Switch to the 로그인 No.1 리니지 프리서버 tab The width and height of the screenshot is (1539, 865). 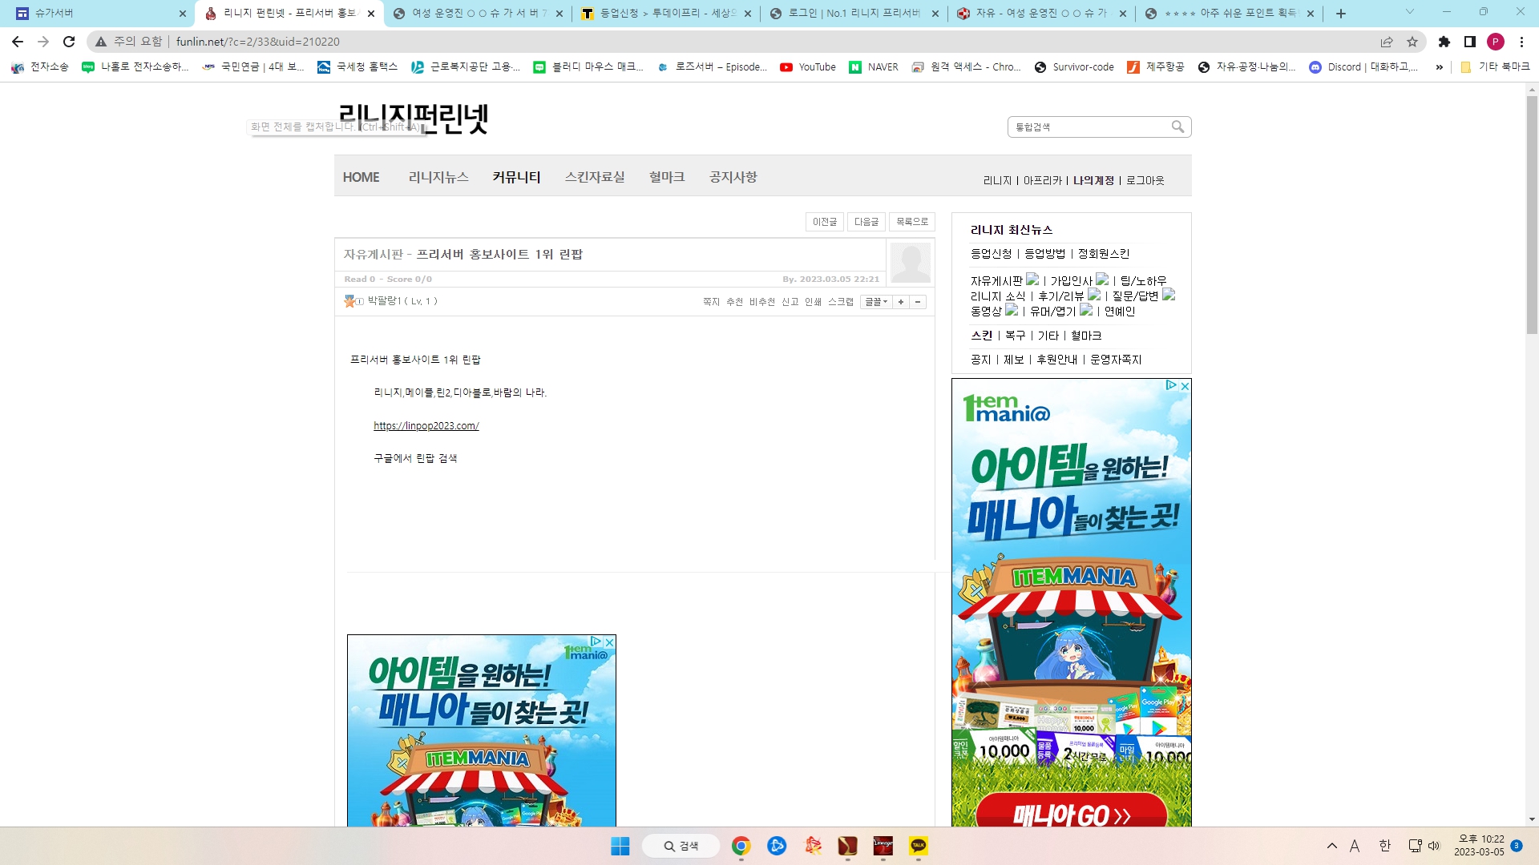(854, 14)
